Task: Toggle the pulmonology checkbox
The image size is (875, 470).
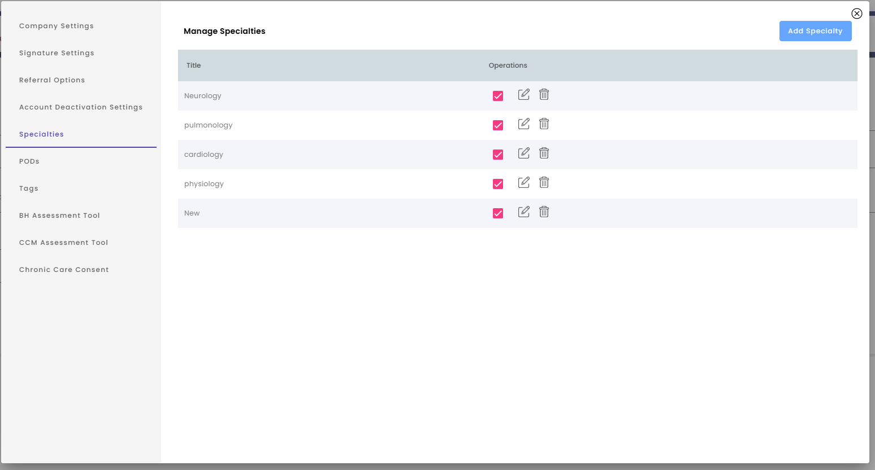Action: [498, 125]
